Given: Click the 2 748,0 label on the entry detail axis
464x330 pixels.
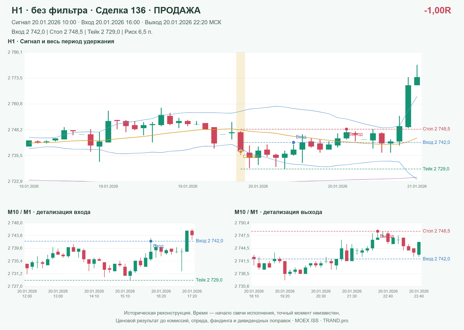Looking at the screenshot, I should pyautogui.click(x=15, y=223).
